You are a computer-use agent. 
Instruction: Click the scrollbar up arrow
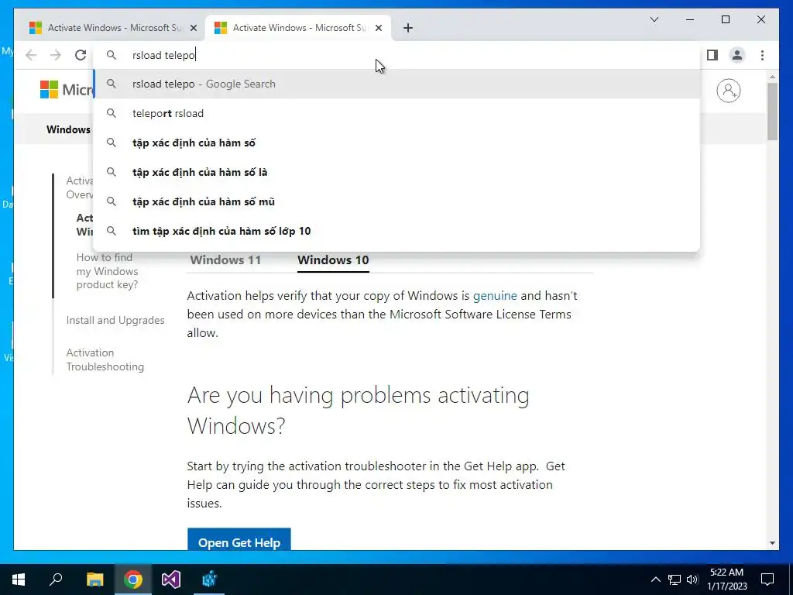pyautogui.click(x=772, y=77)
